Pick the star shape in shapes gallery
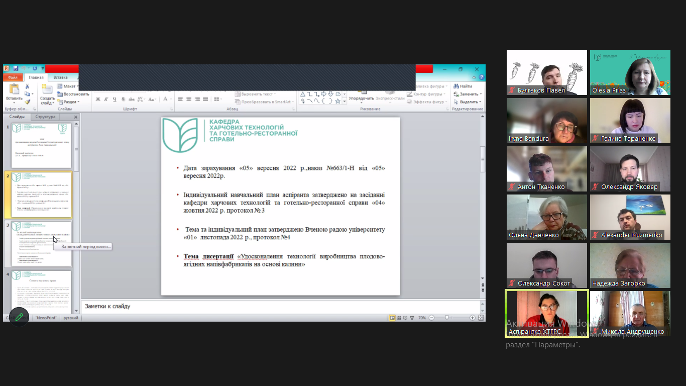The width and height of the screenshot is (686, 386). tap(337, 101)
